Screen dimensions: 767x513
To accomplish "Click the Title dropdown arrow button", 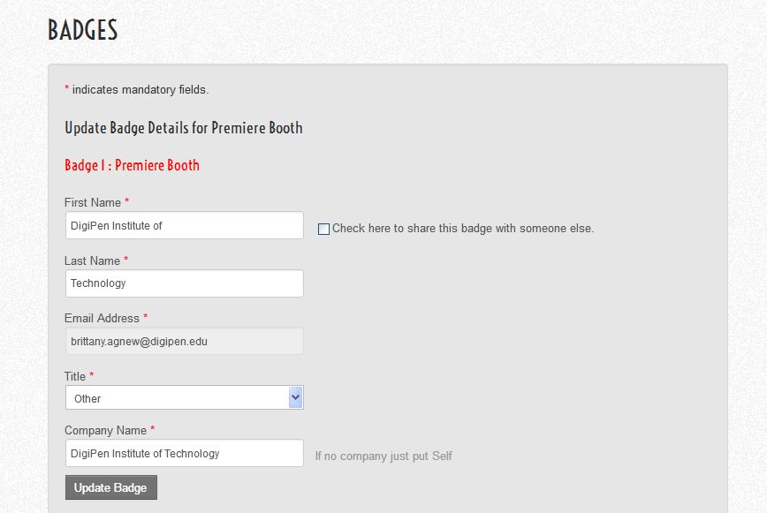I will tap(295, 398).
